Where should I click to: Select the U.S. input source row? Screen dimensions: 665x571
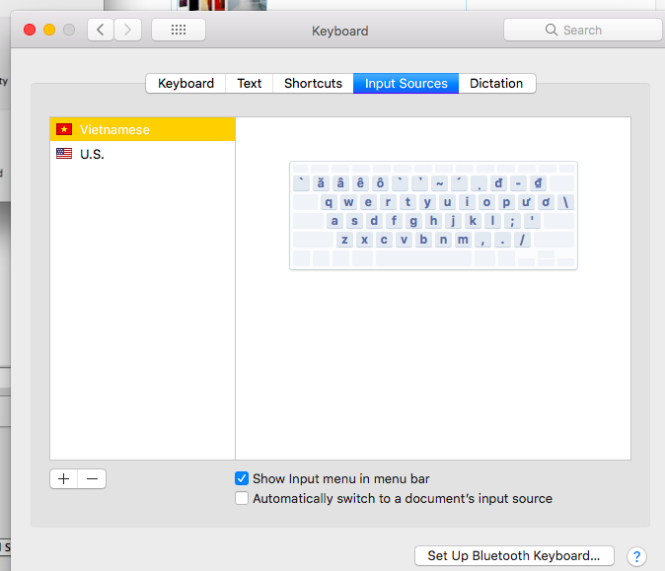pyautogui.click(x=142, y=154)
